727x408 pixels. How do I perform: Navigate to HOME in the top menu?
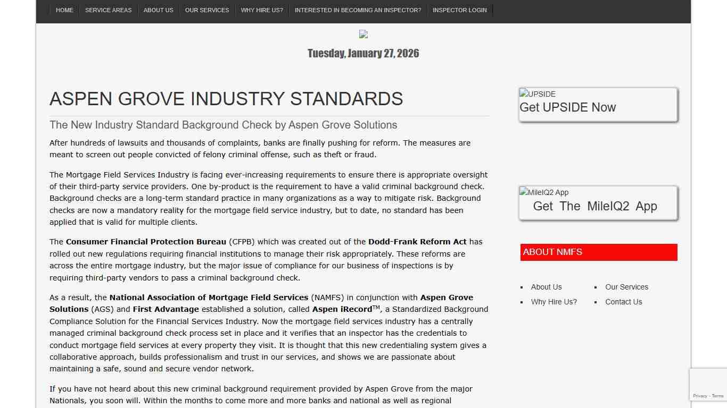pos(64,10)
